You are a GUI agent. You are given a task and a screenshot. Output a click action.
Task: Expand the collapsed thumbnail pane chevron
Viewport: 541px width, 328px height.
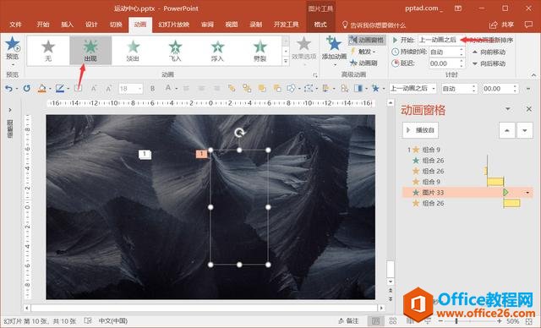click(10, 110)
